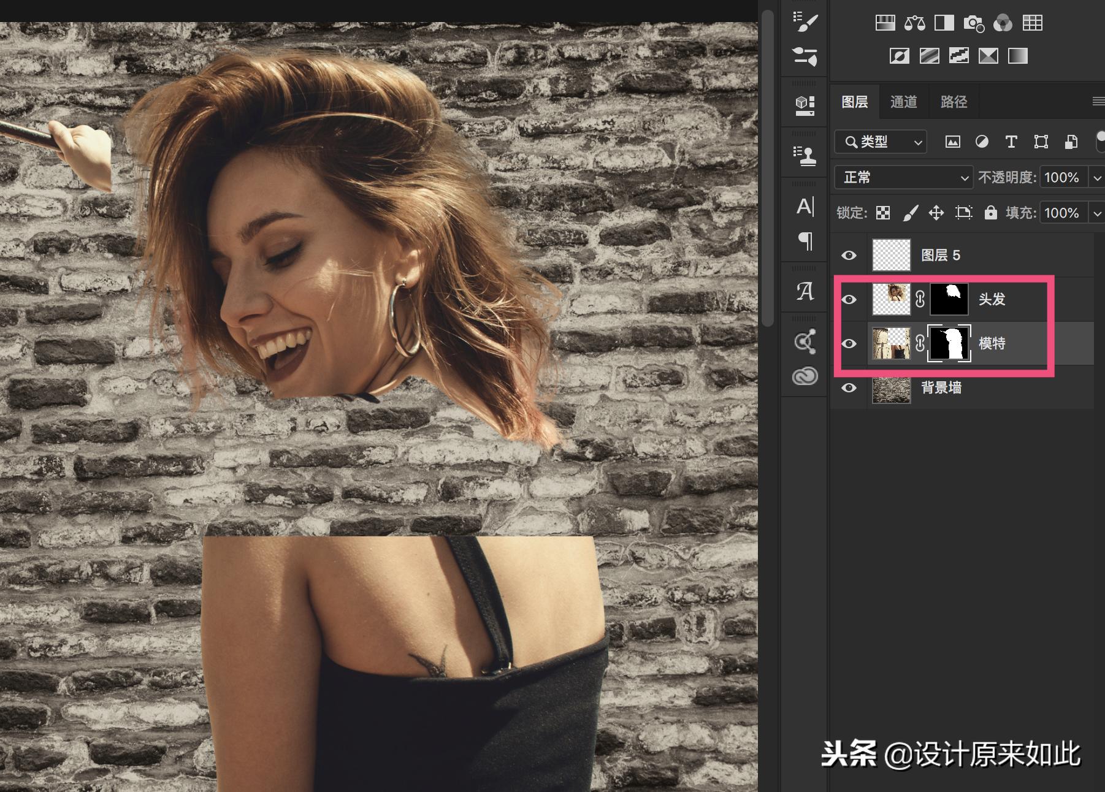Filter layers by type (T) icon
Image resolution: width=1105 pixels, height=792 pixels.
tap(1011, 142)
